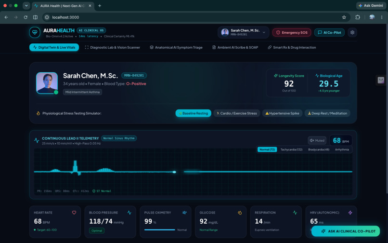Open the browser profile avatar icon
The image size is (388, 243).
click(372, 17)
